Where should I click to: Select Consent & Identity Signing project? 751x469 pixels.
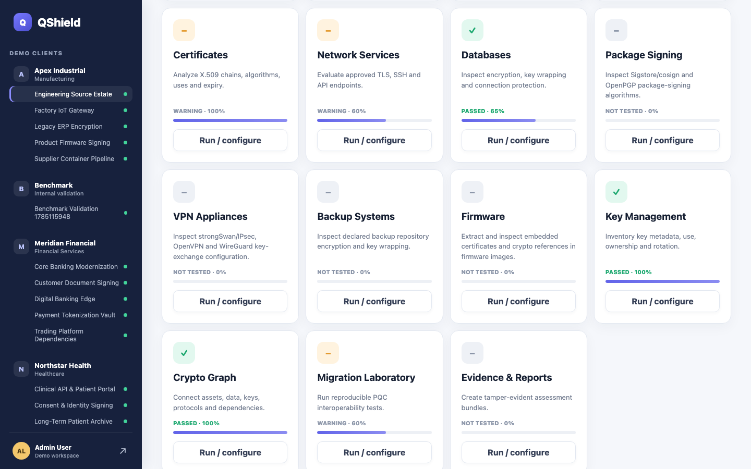point(71,405)
